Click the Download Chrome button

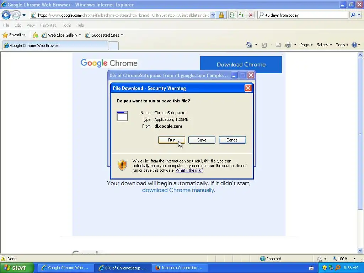pos(241,65)
